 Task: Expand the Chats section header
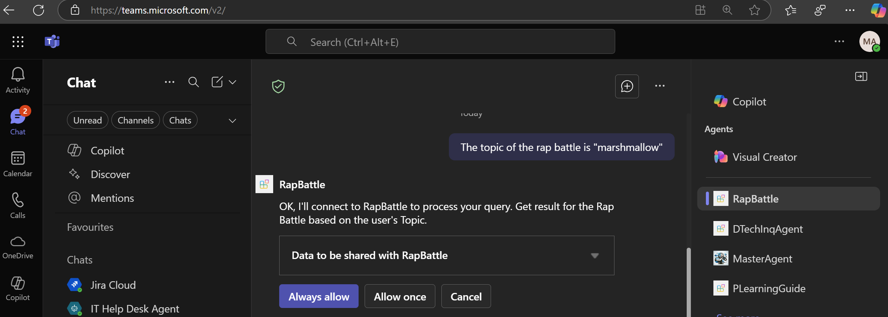[x=80, y=260]
